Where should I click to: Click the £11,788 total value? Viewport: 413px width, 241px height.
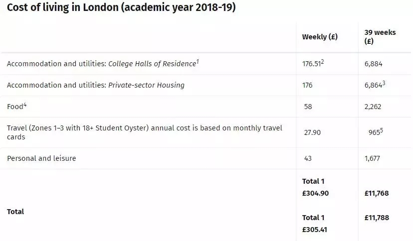click(377, 218)
